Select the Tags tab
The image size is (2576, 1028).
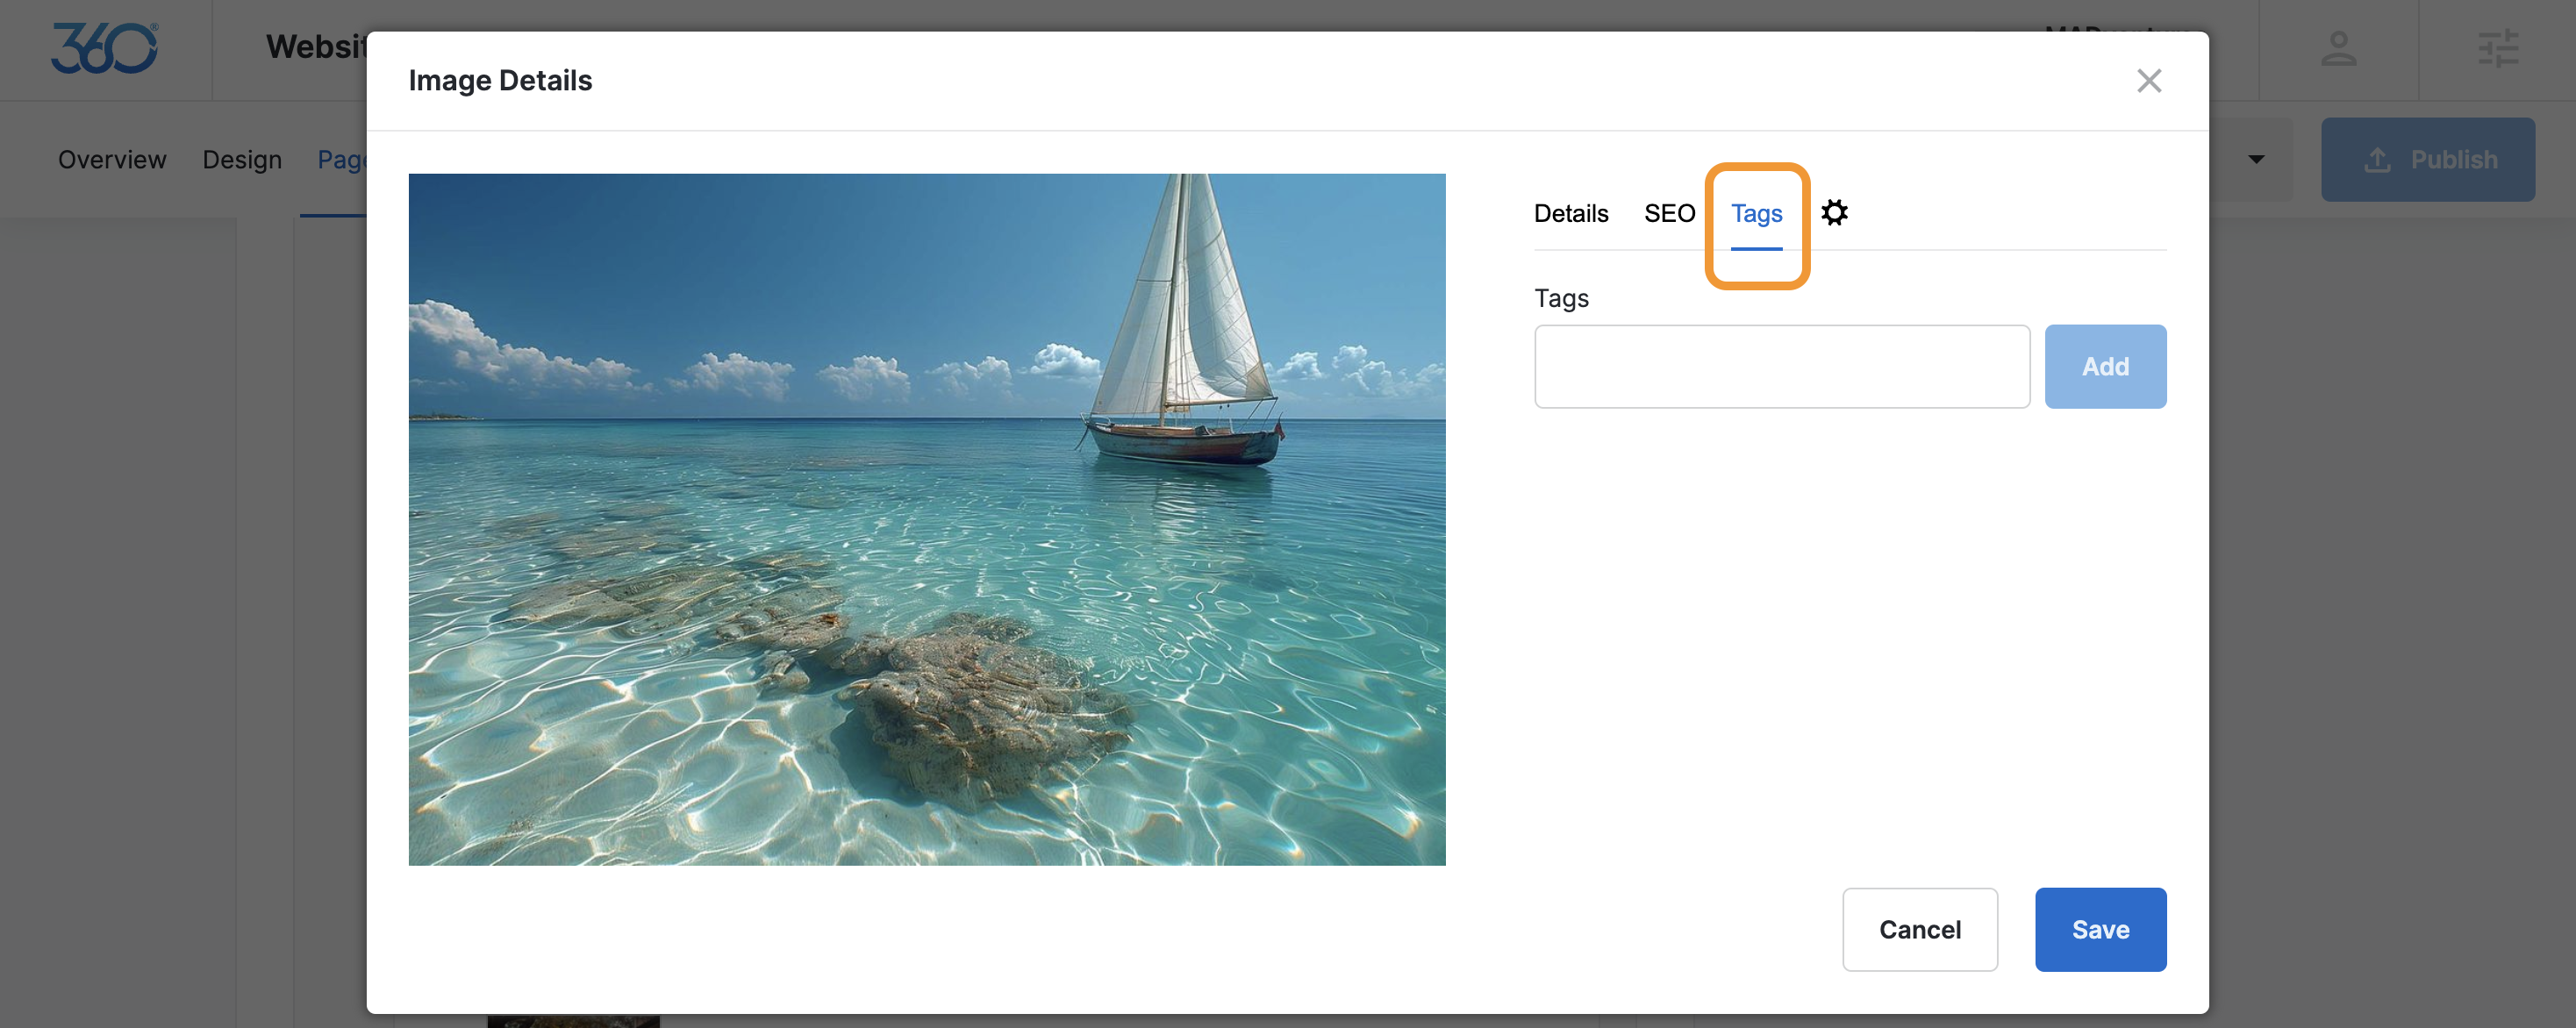[1756, 213]
